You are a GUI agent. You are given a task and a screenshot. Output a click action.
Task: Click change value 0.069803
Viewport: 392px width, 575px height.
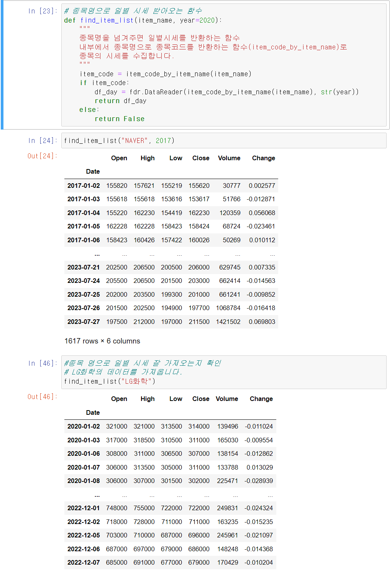pyautogui.click(x=262, y=322)
